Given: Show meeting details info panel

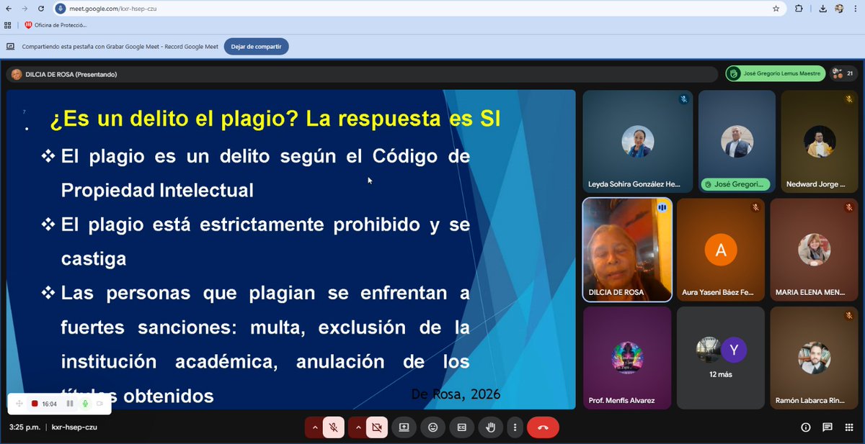Looking at the screenshot, I should 805,427.
